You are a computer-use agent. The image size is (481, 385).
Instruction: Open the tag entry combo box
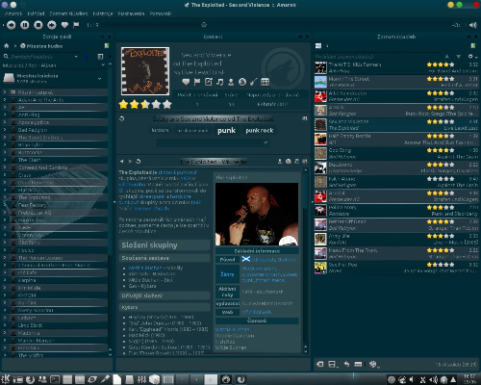213,142
